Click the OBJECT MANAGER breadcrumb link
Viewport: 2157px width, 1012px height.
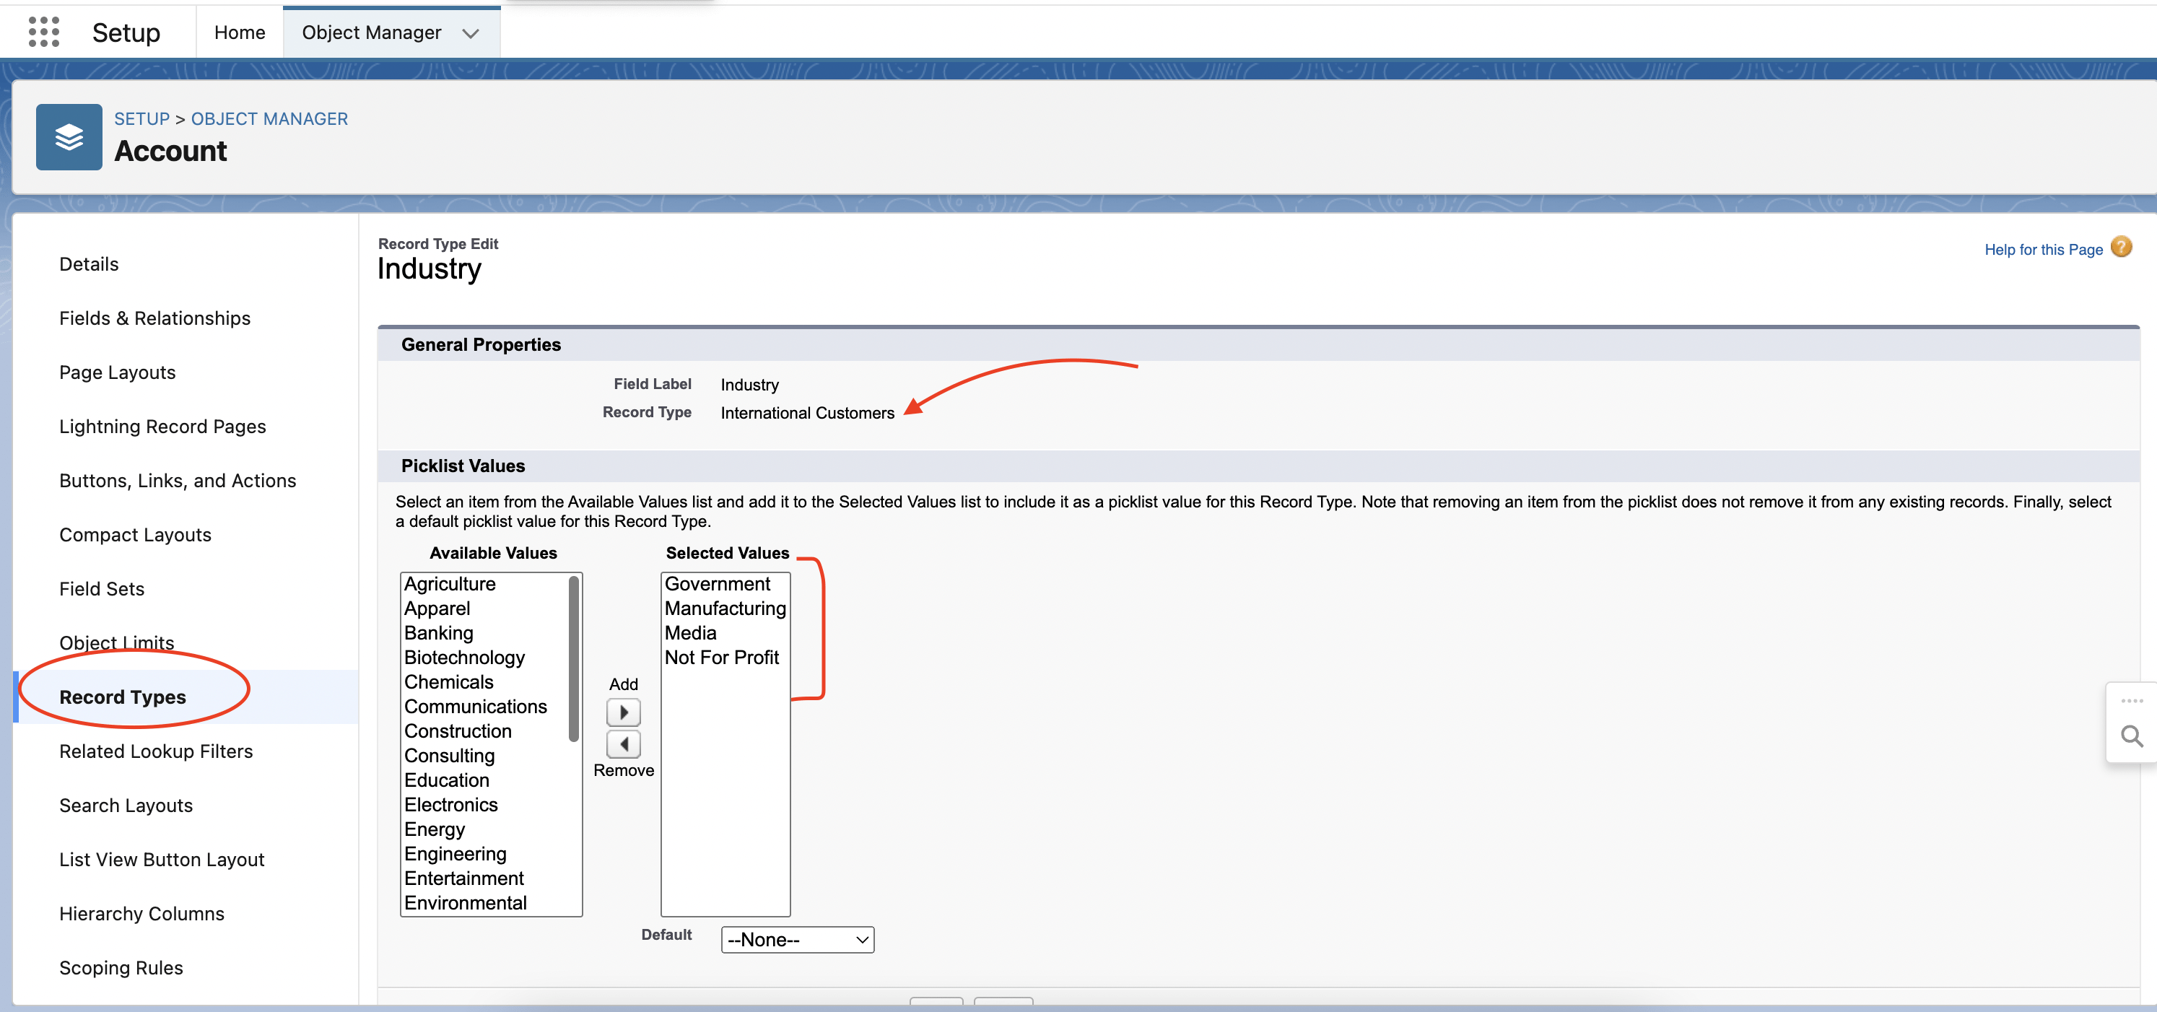point(269,119)
